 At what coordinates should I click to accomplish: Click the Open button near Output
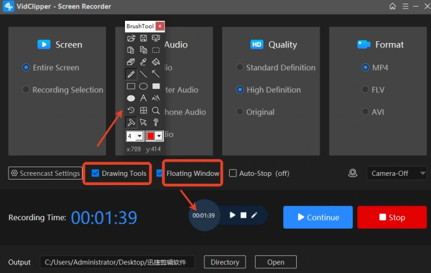point(276,262)
